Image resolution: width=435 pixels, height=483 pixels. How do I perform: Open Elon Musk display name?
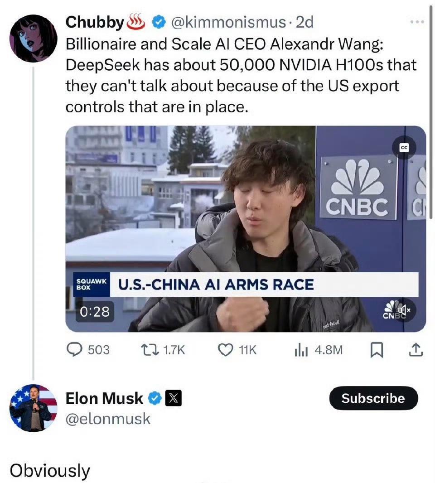point(104,398)
